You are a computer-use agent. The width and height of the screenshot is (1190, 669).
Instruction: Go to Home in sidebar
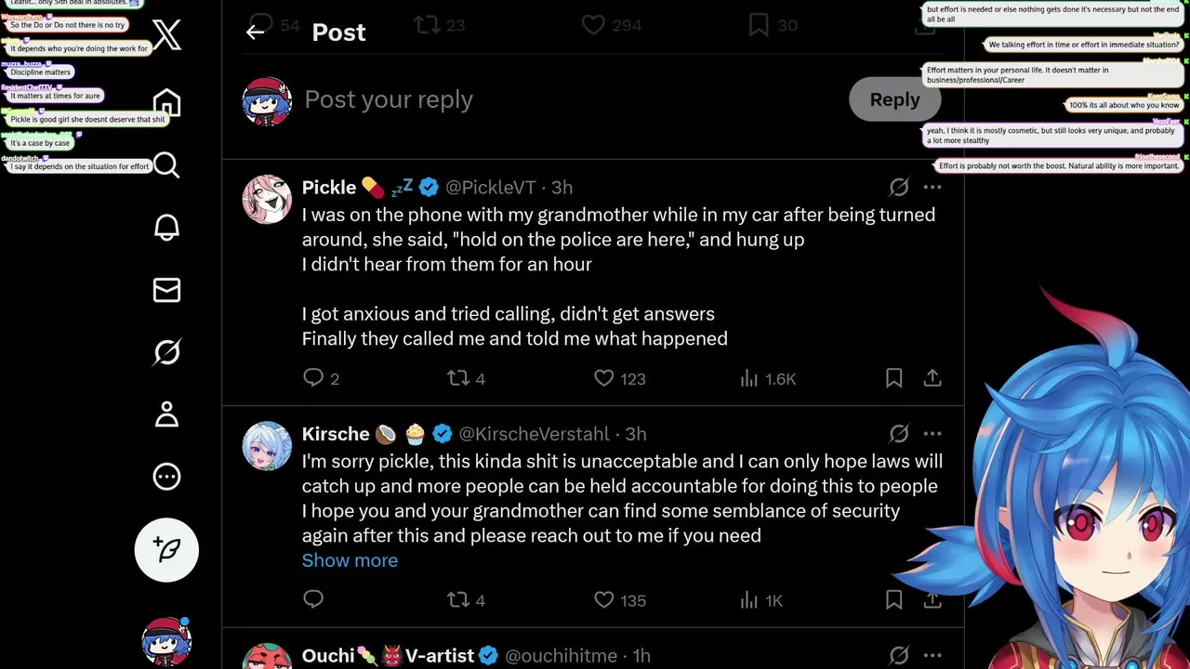pos(166,102)
